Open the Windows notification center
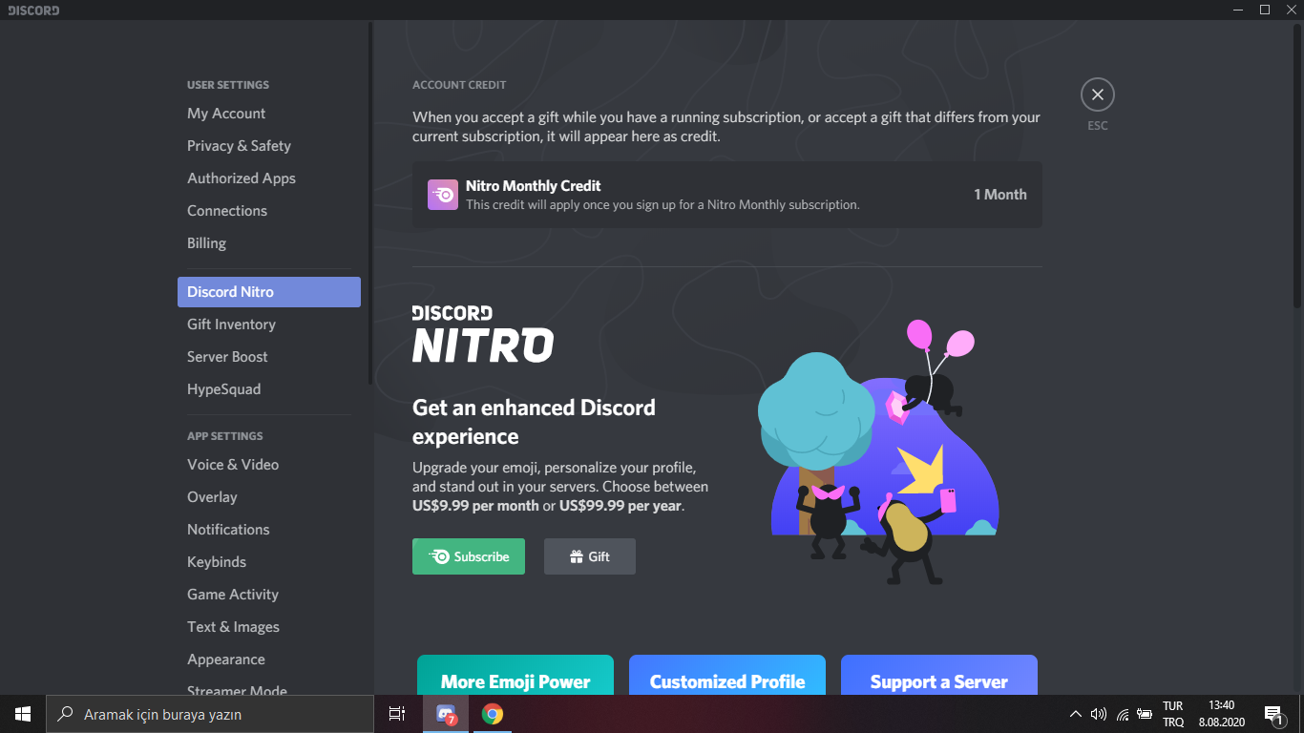This screenshot has width=1304, height=733. pyautogui.click(x=1273, y=714)
